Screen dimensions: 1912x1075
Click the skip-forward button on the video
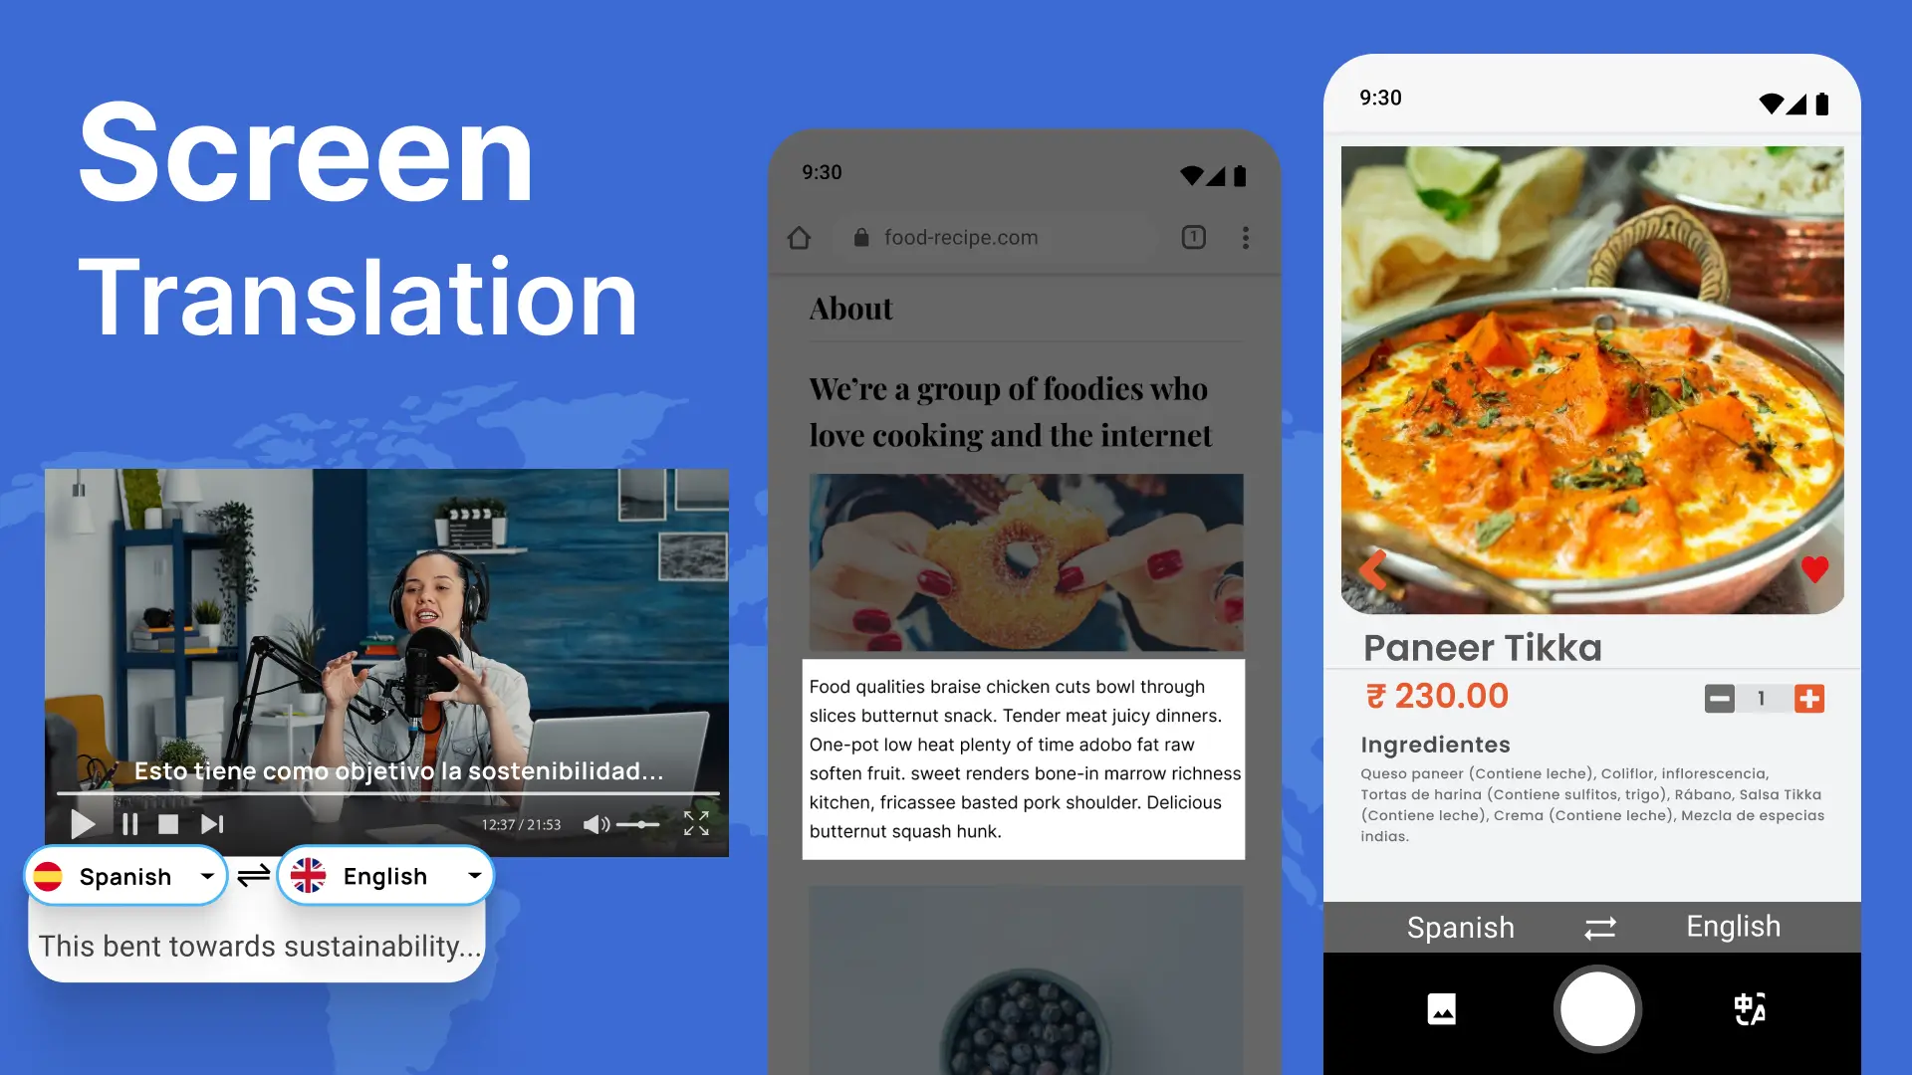[x=211, y=823]
